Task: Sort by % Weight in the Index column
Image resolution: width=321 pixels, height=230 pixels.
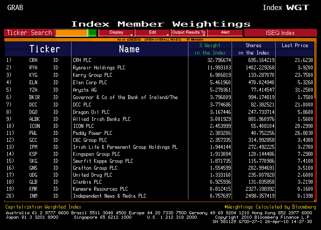Action: 210,49
